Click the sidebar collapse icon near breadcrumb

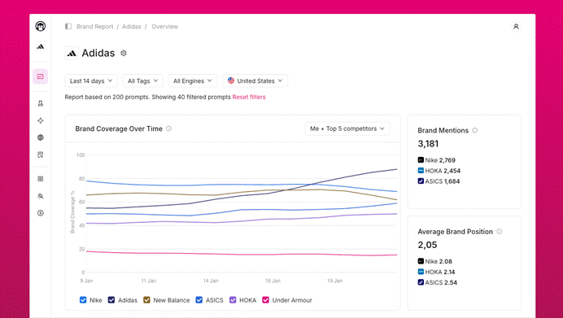(x=68, y=27)
